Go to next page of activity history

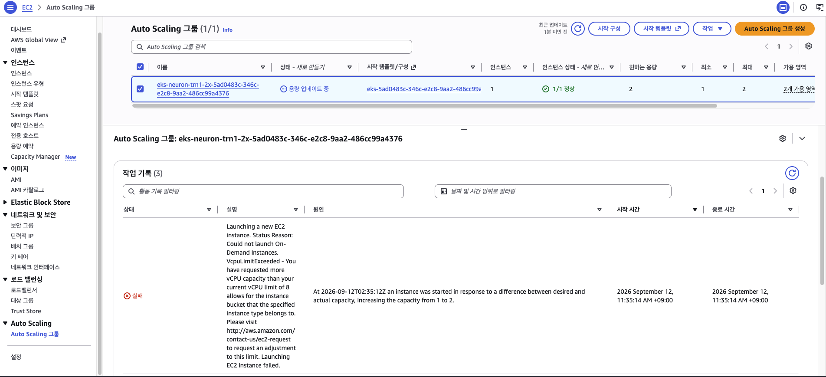click(x=775, y=191)
